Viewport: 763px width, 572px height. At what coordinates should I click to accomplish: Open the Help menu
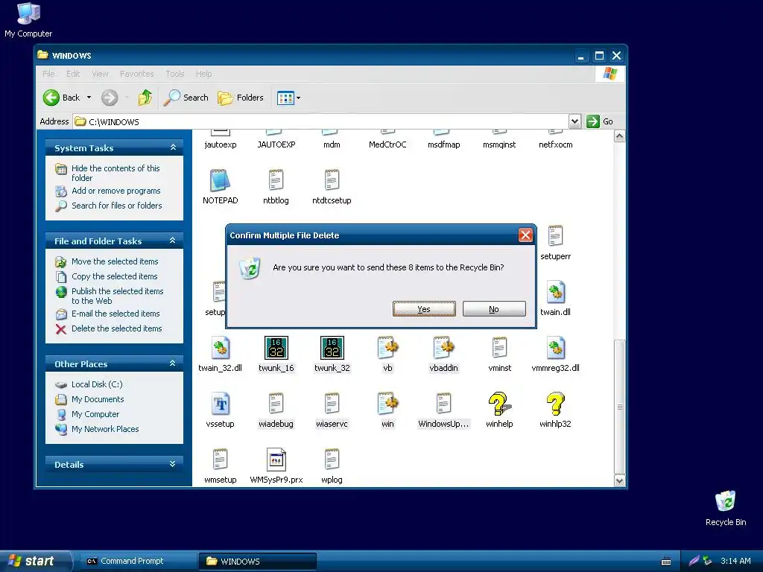pos(204,74)
